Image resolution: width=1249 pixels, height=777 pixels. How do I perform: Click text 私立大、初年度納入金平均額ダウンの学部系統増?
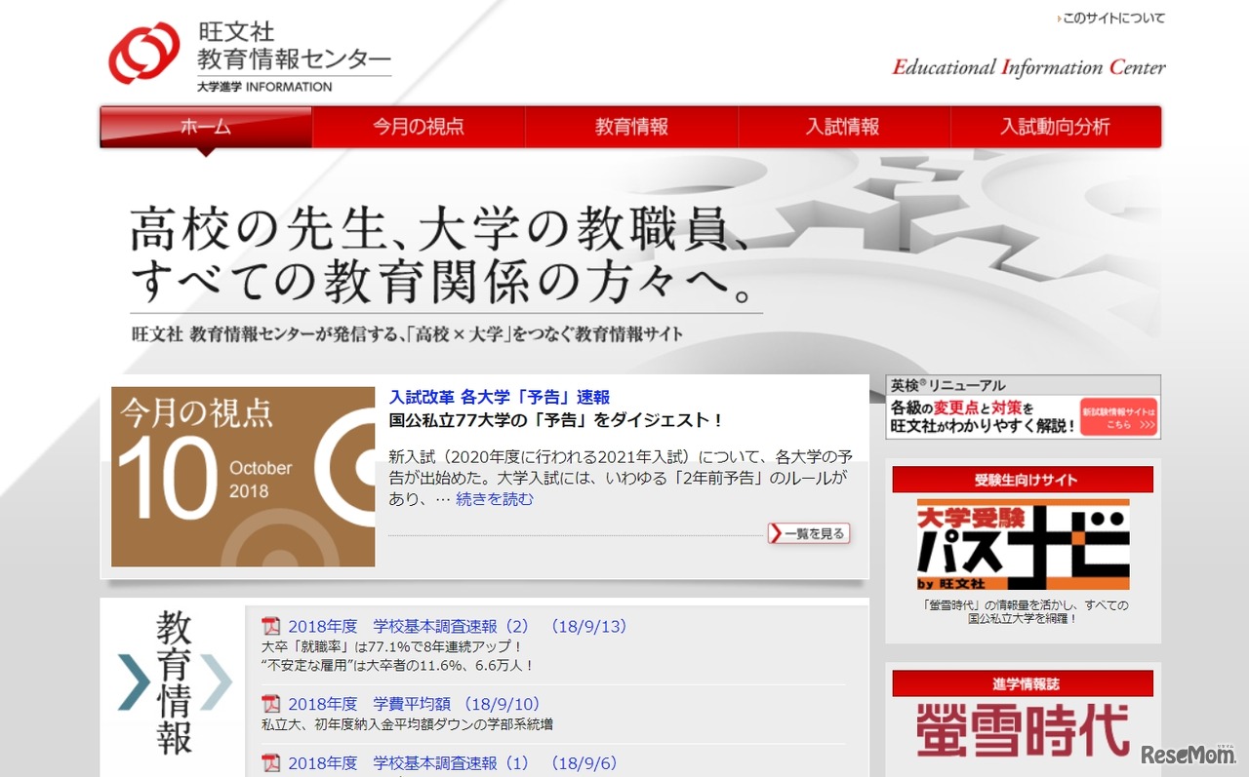click(408, 724)
